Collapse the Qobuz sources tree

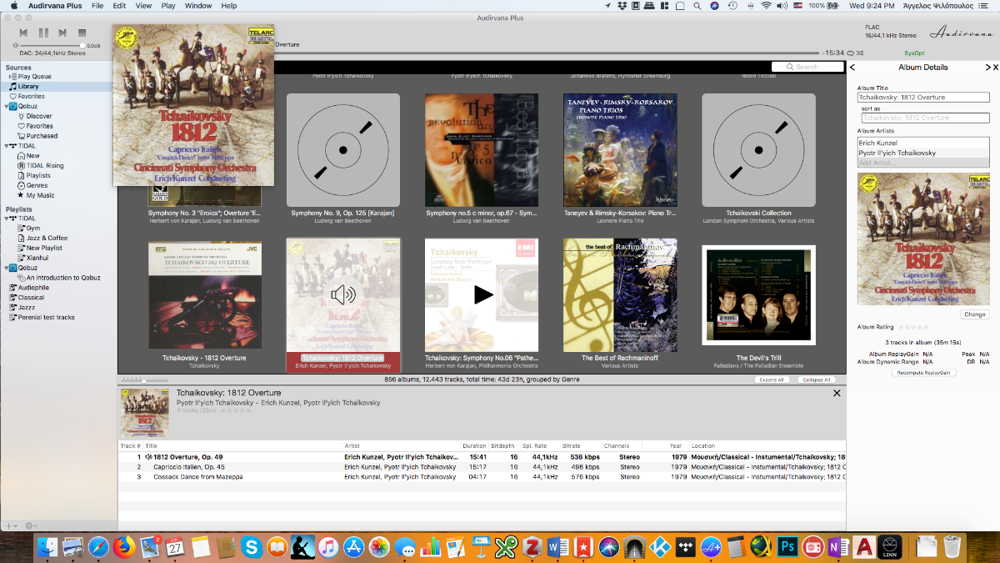7,107
